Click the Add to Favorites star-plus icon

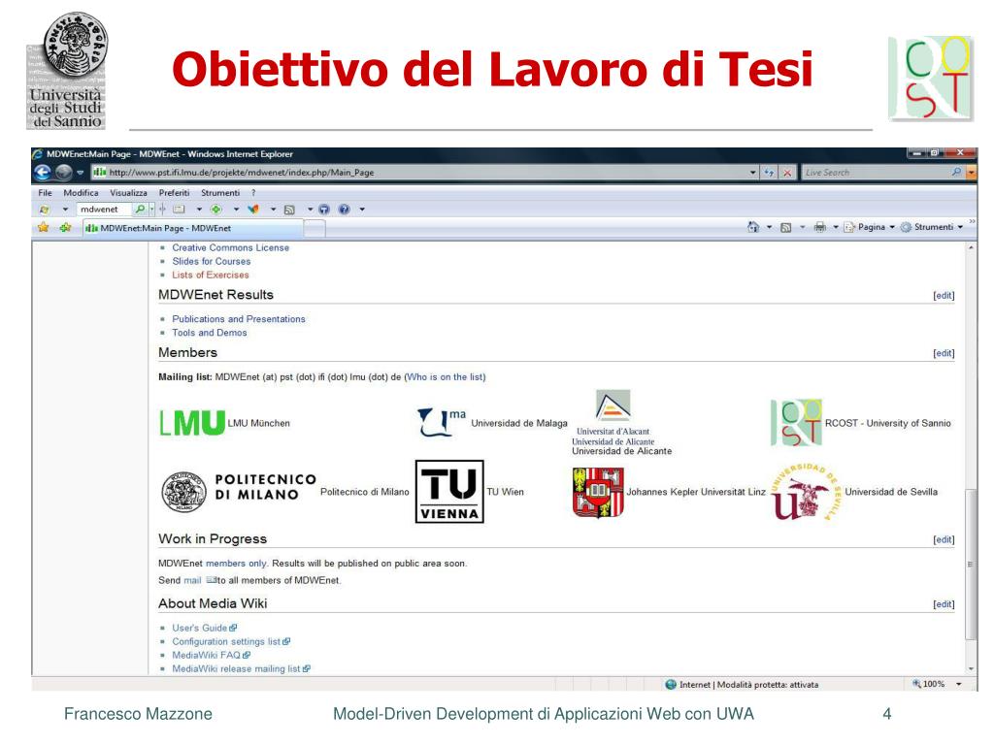click(x=65, y=227)
